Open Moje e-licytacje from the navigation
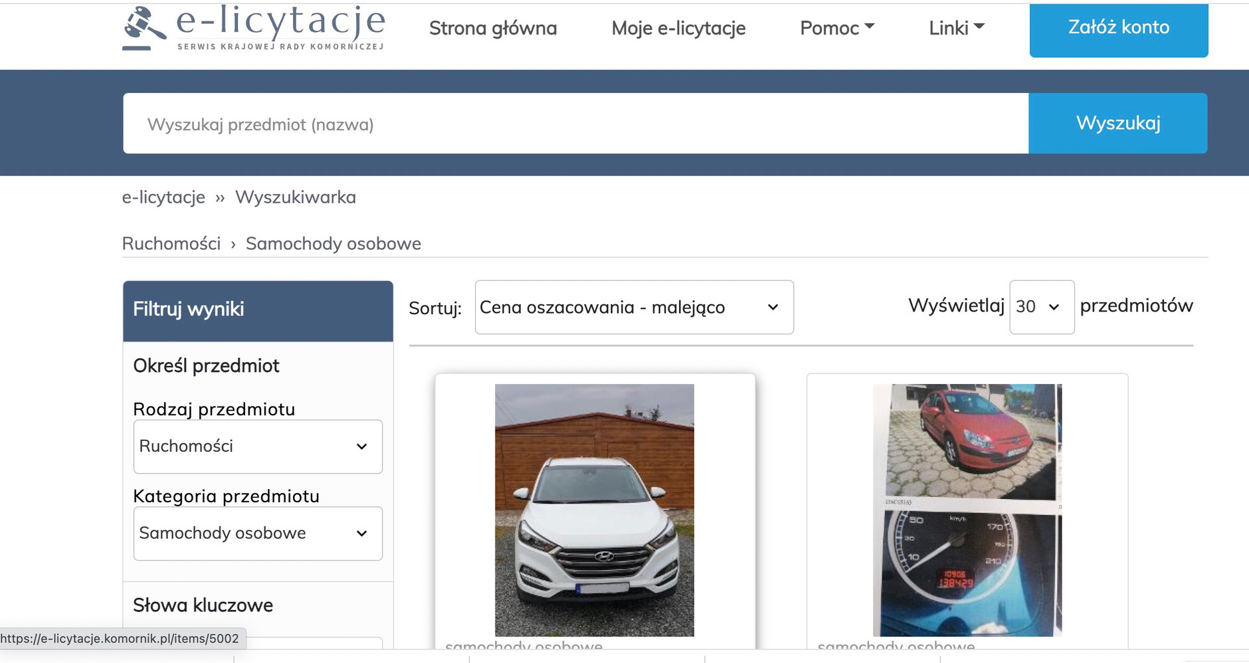 click(x=679, y=28)
